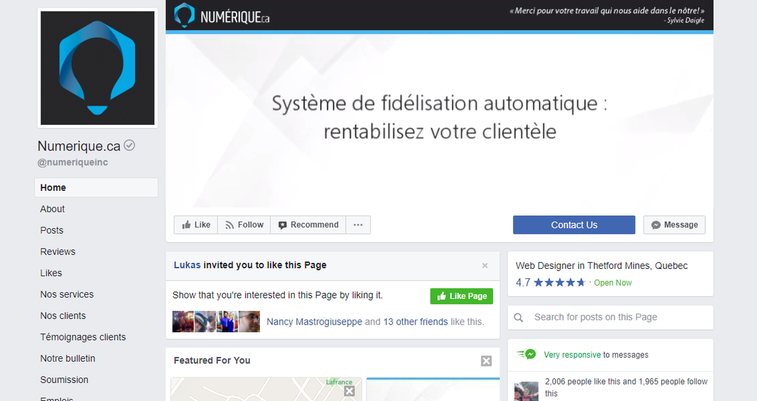Viewport: 757px width, 401px height.
Task: Close the map tile in Featured For You
Action: click(x=350, y=391)
